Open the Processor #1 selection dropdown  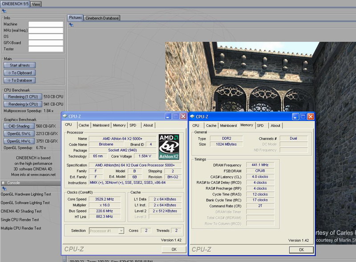tap(106, 231)
